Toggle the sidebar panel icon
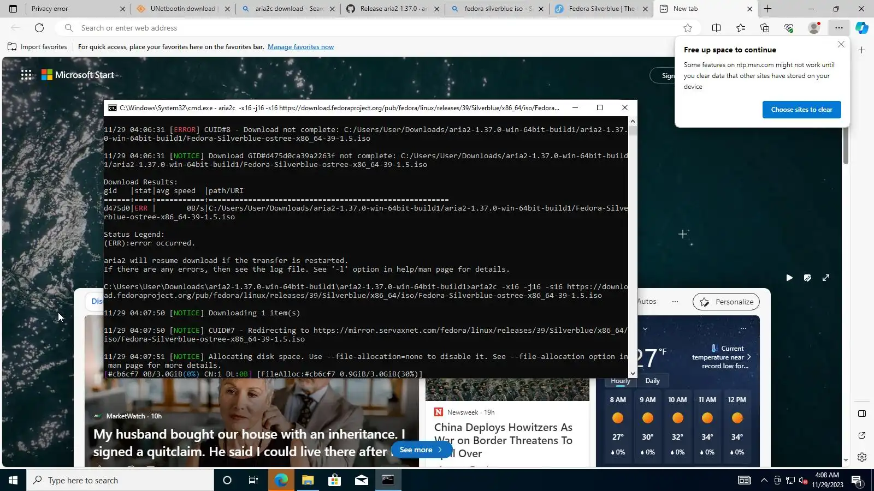The image size is (874, 491). coord(861,414)
